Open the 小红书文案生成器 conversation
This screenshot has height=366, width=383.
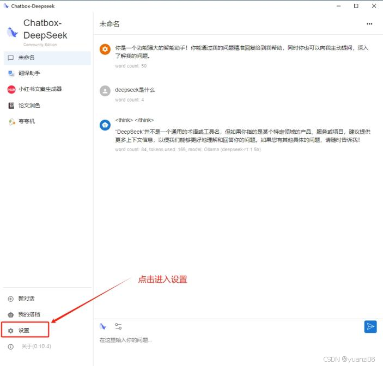[x=47, y=89]
